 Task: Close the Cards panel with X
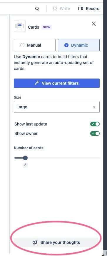click(94, 24)
